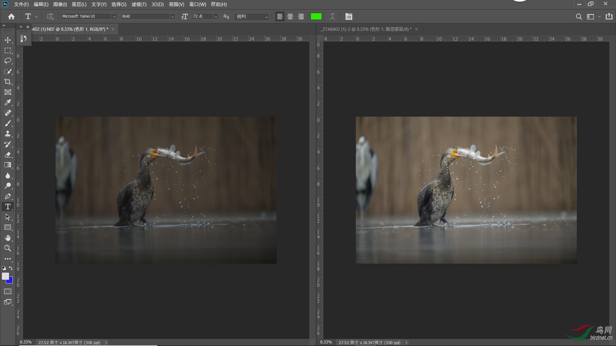The width and height of the screenshot is (616, 346).
Task: Open the 滤镜(T) menu
Action: tap(139, 4)
